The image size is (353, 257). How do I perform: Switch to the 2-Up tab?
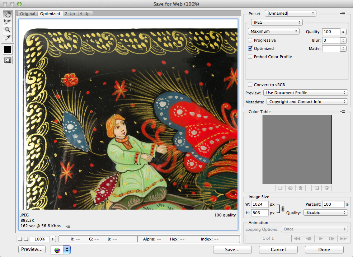[70, 14]
